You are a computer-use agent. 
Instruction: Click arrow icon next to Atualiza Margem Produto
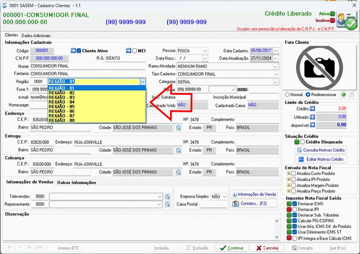point(288,185)
